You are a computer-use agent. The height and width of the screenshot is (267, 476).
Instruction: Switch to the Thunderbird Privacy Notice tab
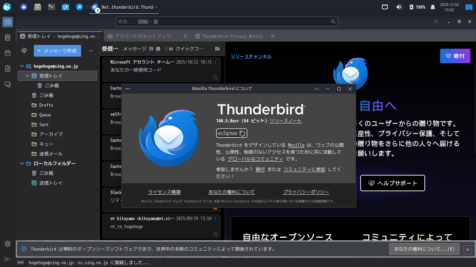click(235, 36)
